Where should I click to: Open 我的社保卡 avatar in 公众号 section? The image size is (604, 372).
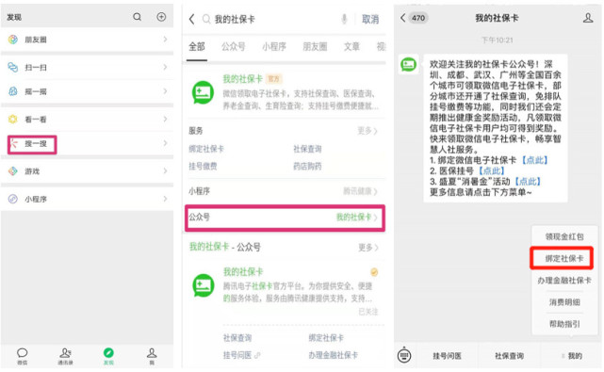[204, 285]
